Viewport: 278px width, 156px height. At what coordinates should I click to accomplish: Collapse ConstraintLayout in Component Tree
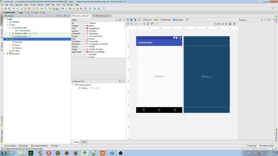click(x=73, y=85)
